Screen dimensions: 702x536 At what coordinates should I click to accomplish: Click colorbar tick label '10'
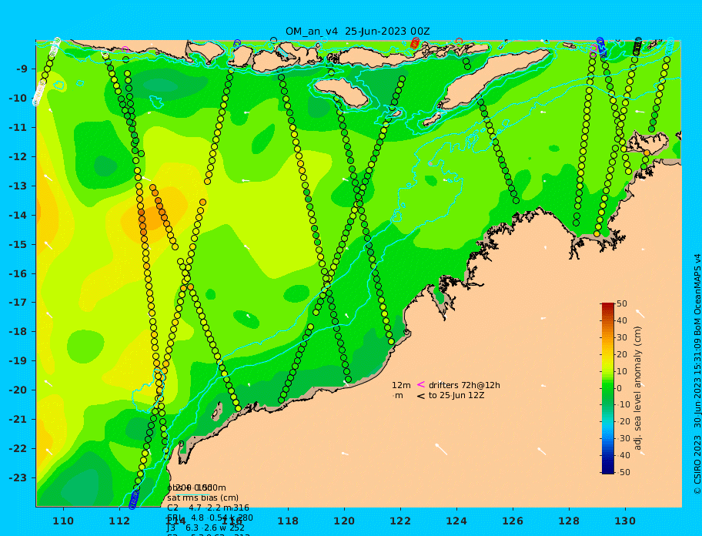[622, 372]
